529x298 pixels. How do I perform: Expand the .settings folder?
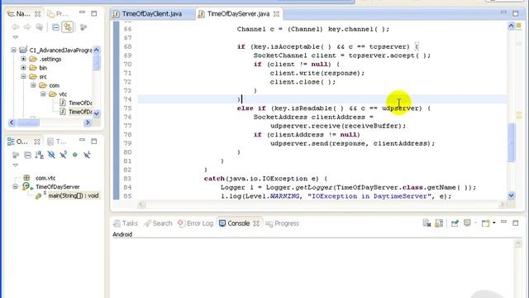(x=23, y=59)
